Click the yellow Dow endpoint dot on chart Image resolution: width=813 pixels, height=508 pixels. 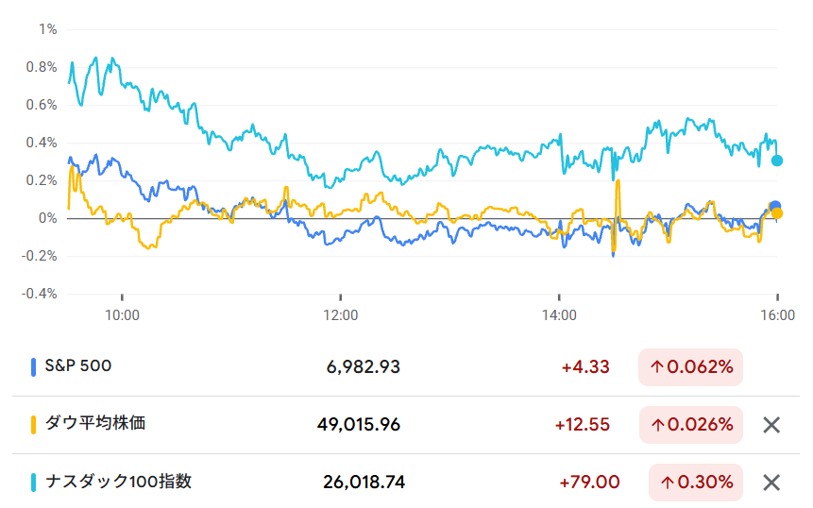pos(777,213)
